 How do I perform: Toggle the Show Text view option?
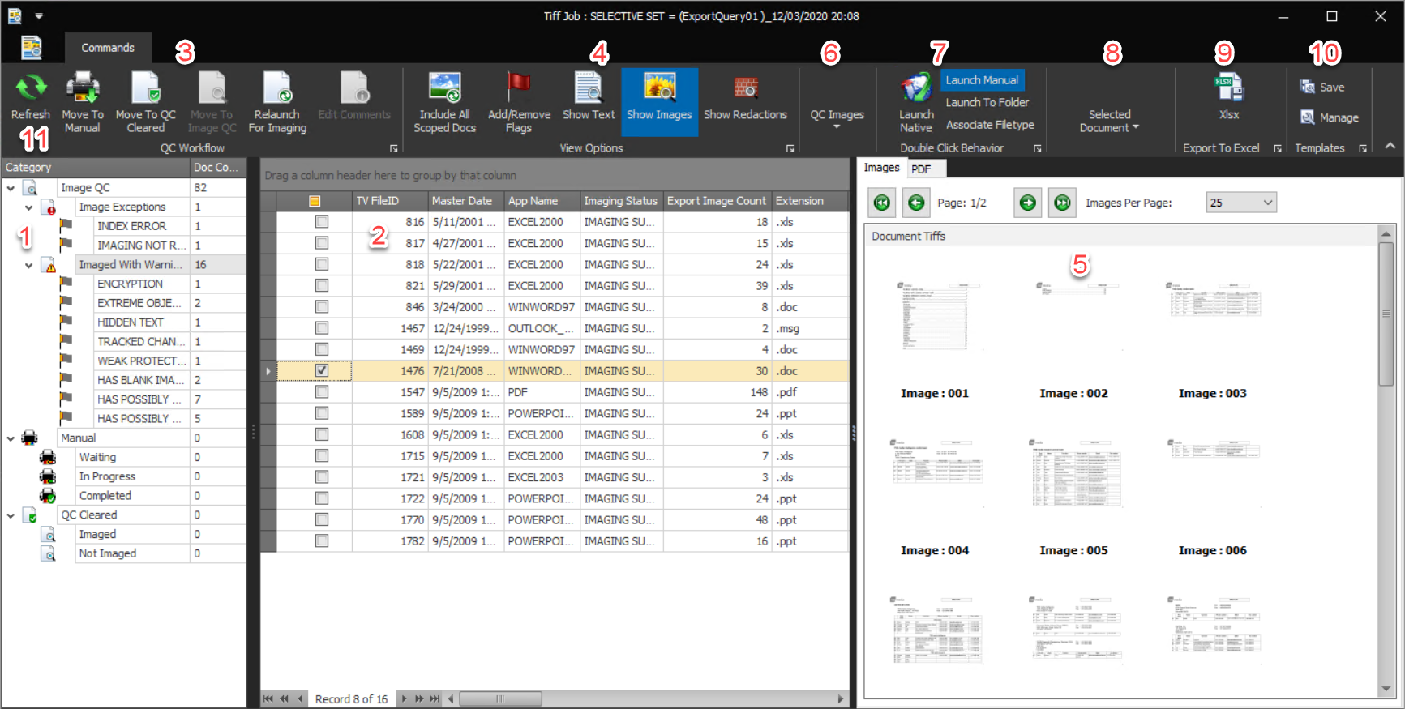click(589, 102)
